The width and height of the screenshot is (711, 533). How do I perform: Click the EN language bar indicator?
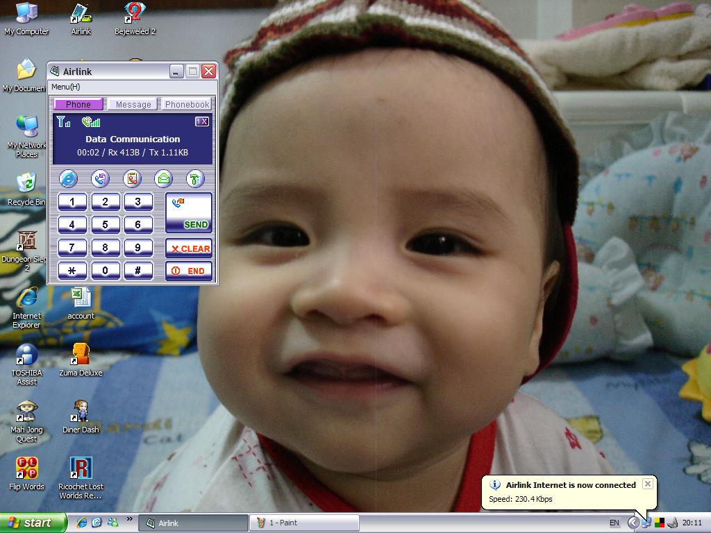coord(614,523)
